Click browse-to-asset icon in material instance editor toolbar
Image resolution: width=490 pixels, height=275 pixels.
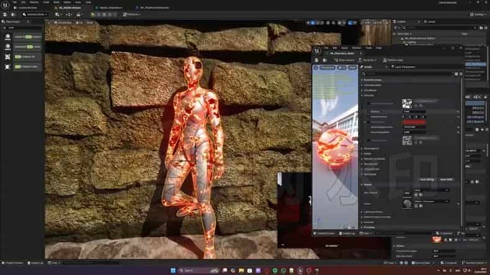[325, 60]
